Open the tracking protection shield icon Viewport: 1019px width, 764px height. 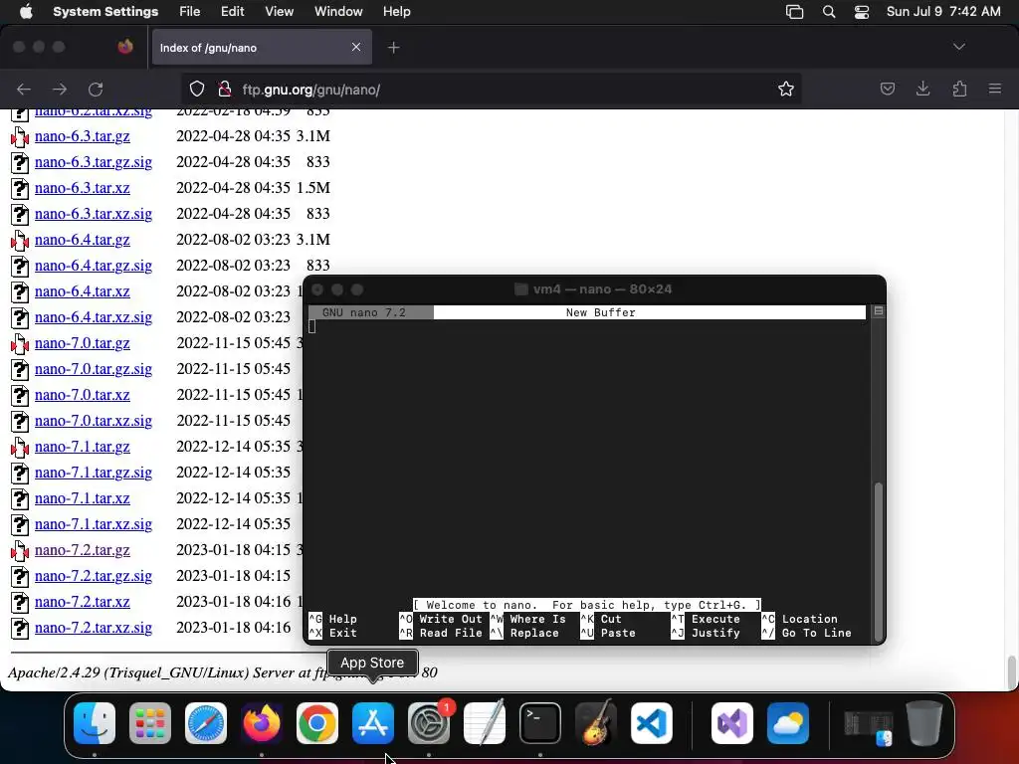tap(197, 89)
